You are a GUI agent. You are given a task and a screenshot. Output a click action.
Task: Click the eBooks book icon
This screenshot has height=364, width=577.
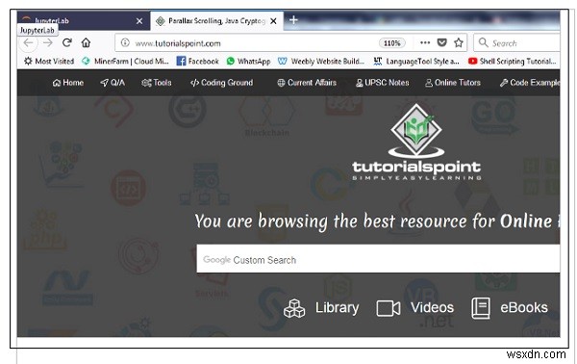click(x=481, y=308)
